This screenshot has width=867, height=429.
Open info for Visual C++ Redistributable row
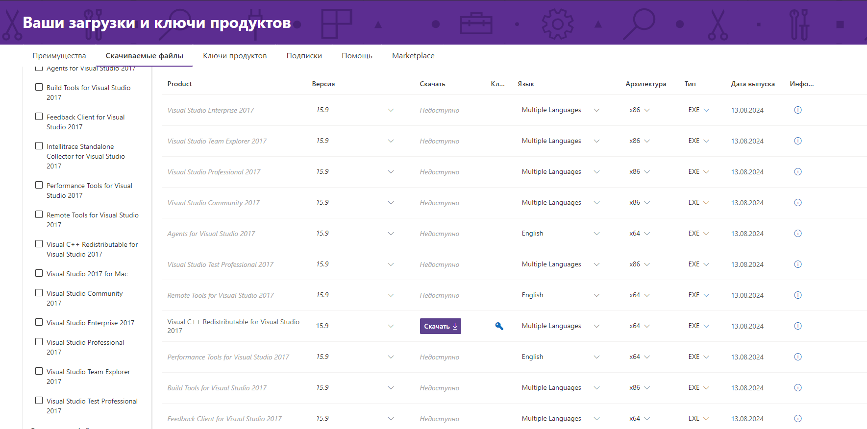pos(797,326)
